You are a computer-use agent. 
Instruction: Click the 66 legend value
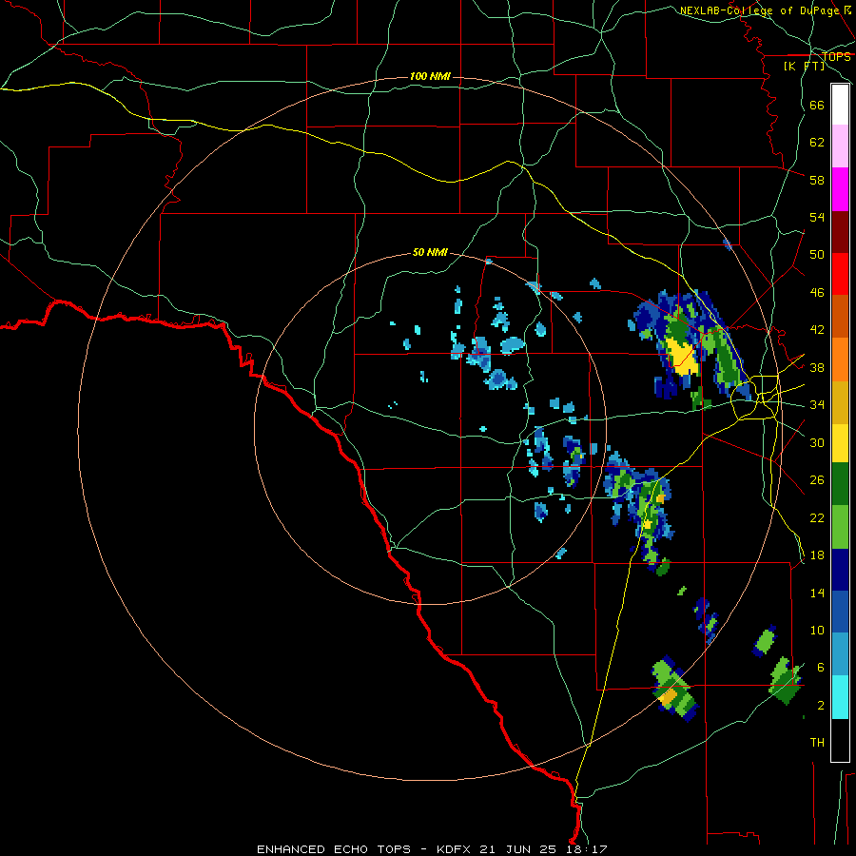817,105
